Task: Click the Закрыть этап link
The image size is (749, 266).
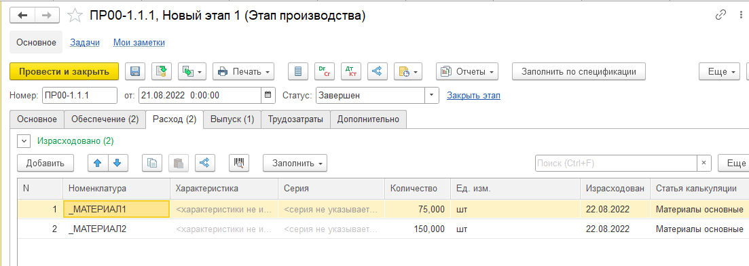Action: [x=473, y=96]
